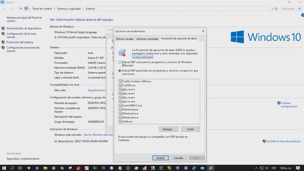Click the shield icon beside Configuración avanzada del sistema
The image size is (304, 171).
(3, 47)
